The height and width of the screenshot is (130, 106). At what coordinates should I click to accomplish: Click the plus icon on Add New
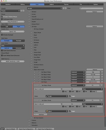click(x=35, y=114)
